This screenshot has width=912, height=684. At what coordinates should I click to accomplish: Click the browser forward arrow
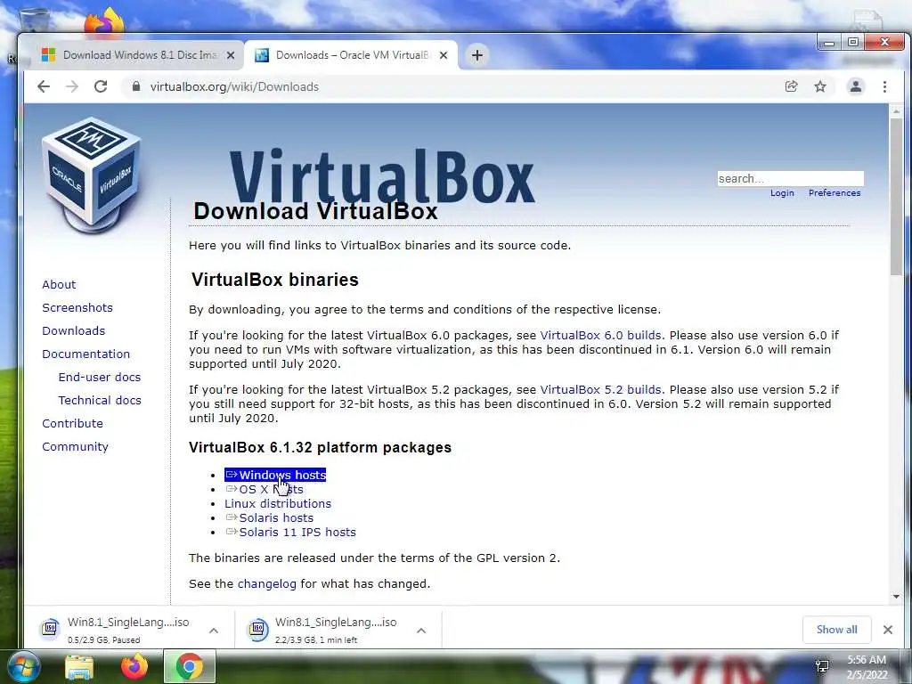click(x=72, y=86)
